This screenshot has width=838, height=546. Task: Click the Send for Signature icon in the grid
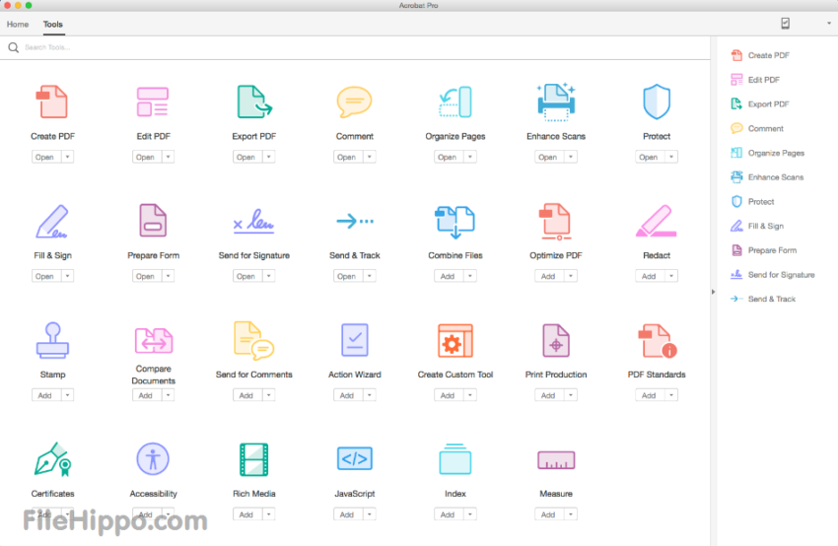pyautogui.click(x=253, y=220)
